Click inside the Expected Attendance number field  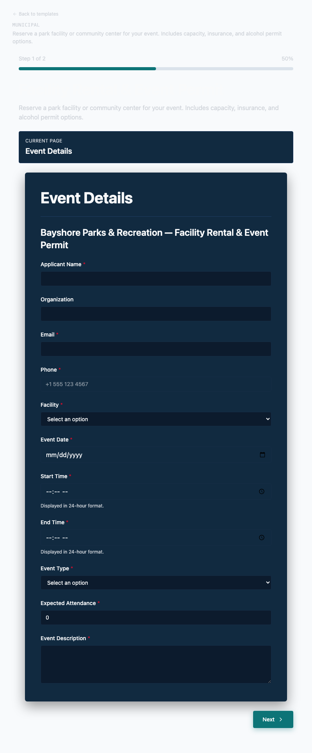tap(156, 618)
